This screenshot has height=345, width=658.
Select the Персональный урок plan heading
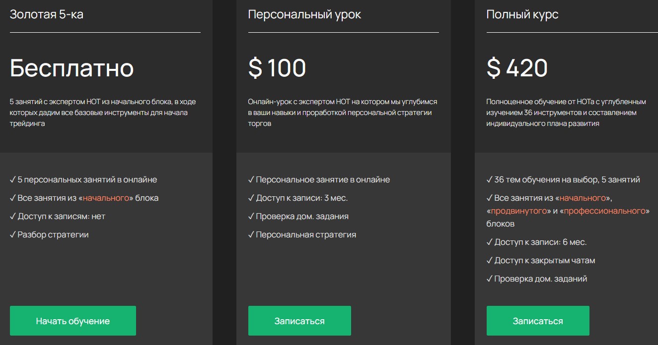304,14
